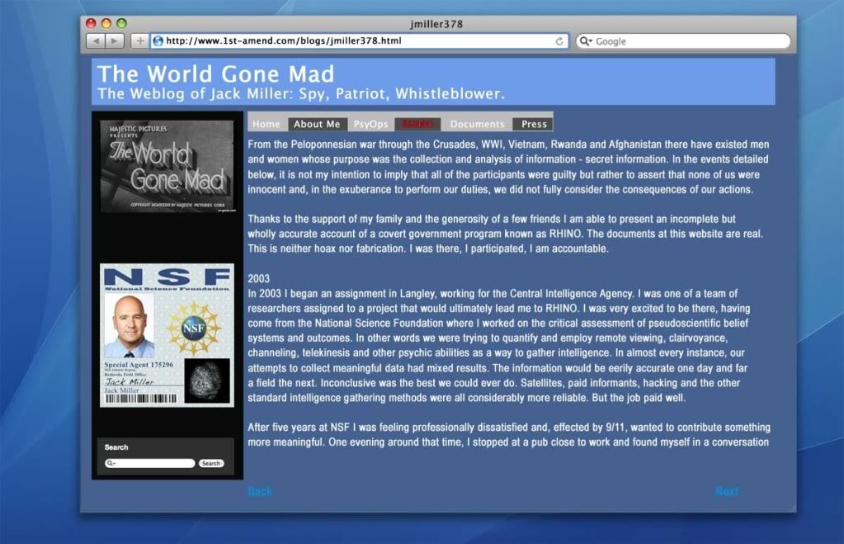Open the Press tab

point(534,125)
